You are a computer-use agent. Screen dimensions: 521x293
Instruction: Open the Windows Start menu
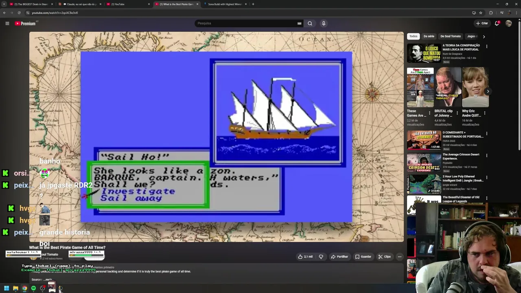7,288
